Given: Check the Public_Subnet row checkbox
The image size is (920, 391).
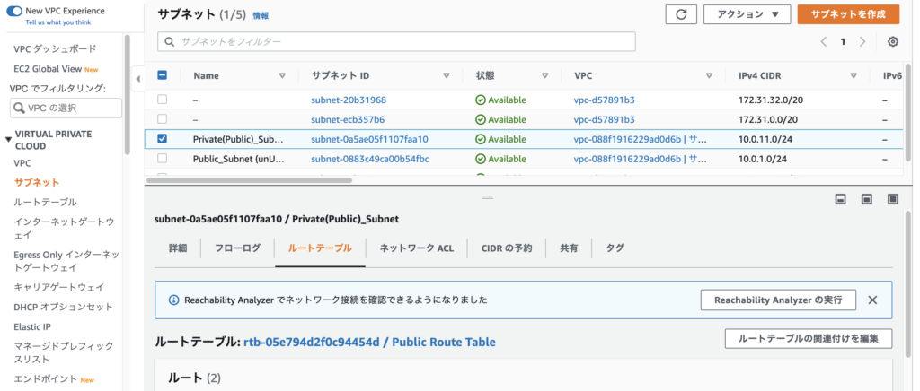Looking at the screenshot, I should (x=163, y=158).
